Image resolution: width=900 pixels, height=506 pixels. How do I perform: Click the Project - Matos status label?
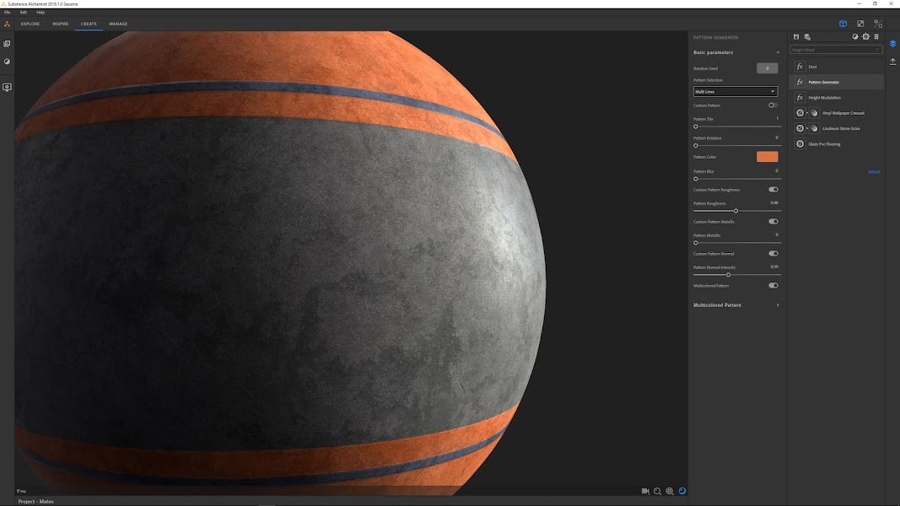(35, 502)
